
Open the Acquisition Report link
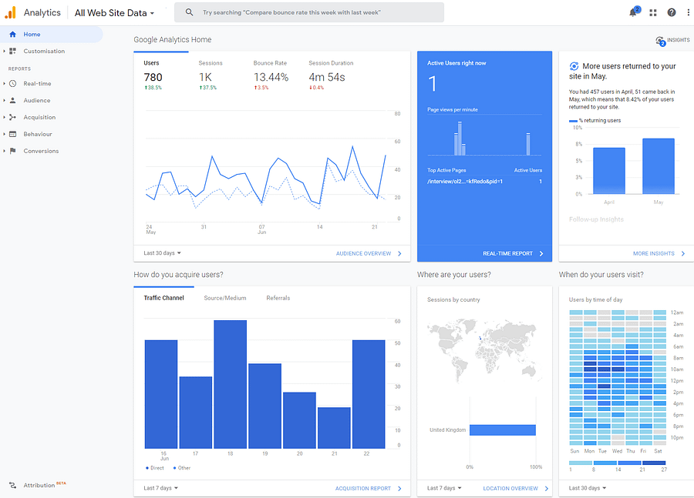tap(363, 488)
